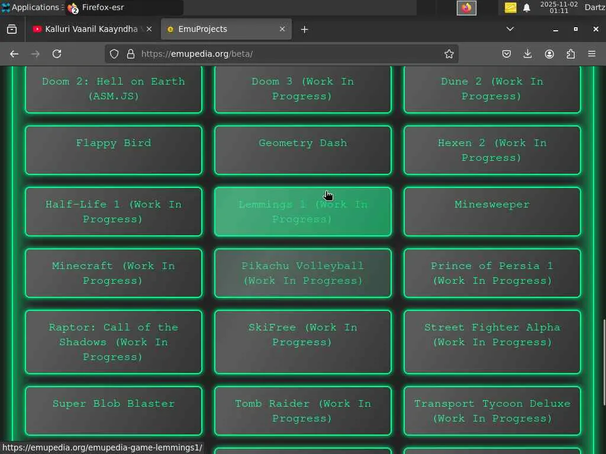Open extensions puzzle icon
This screenshot has width=606, height=454.
point(570,54)
